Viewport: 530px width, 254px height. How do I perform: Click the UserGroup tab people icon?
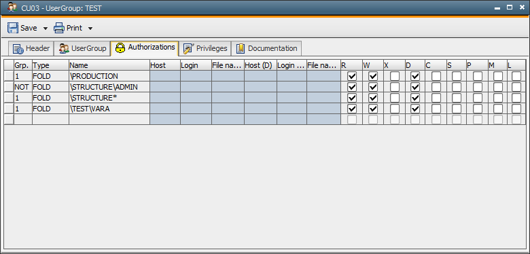pyautogui.click(x=64, y=49)
